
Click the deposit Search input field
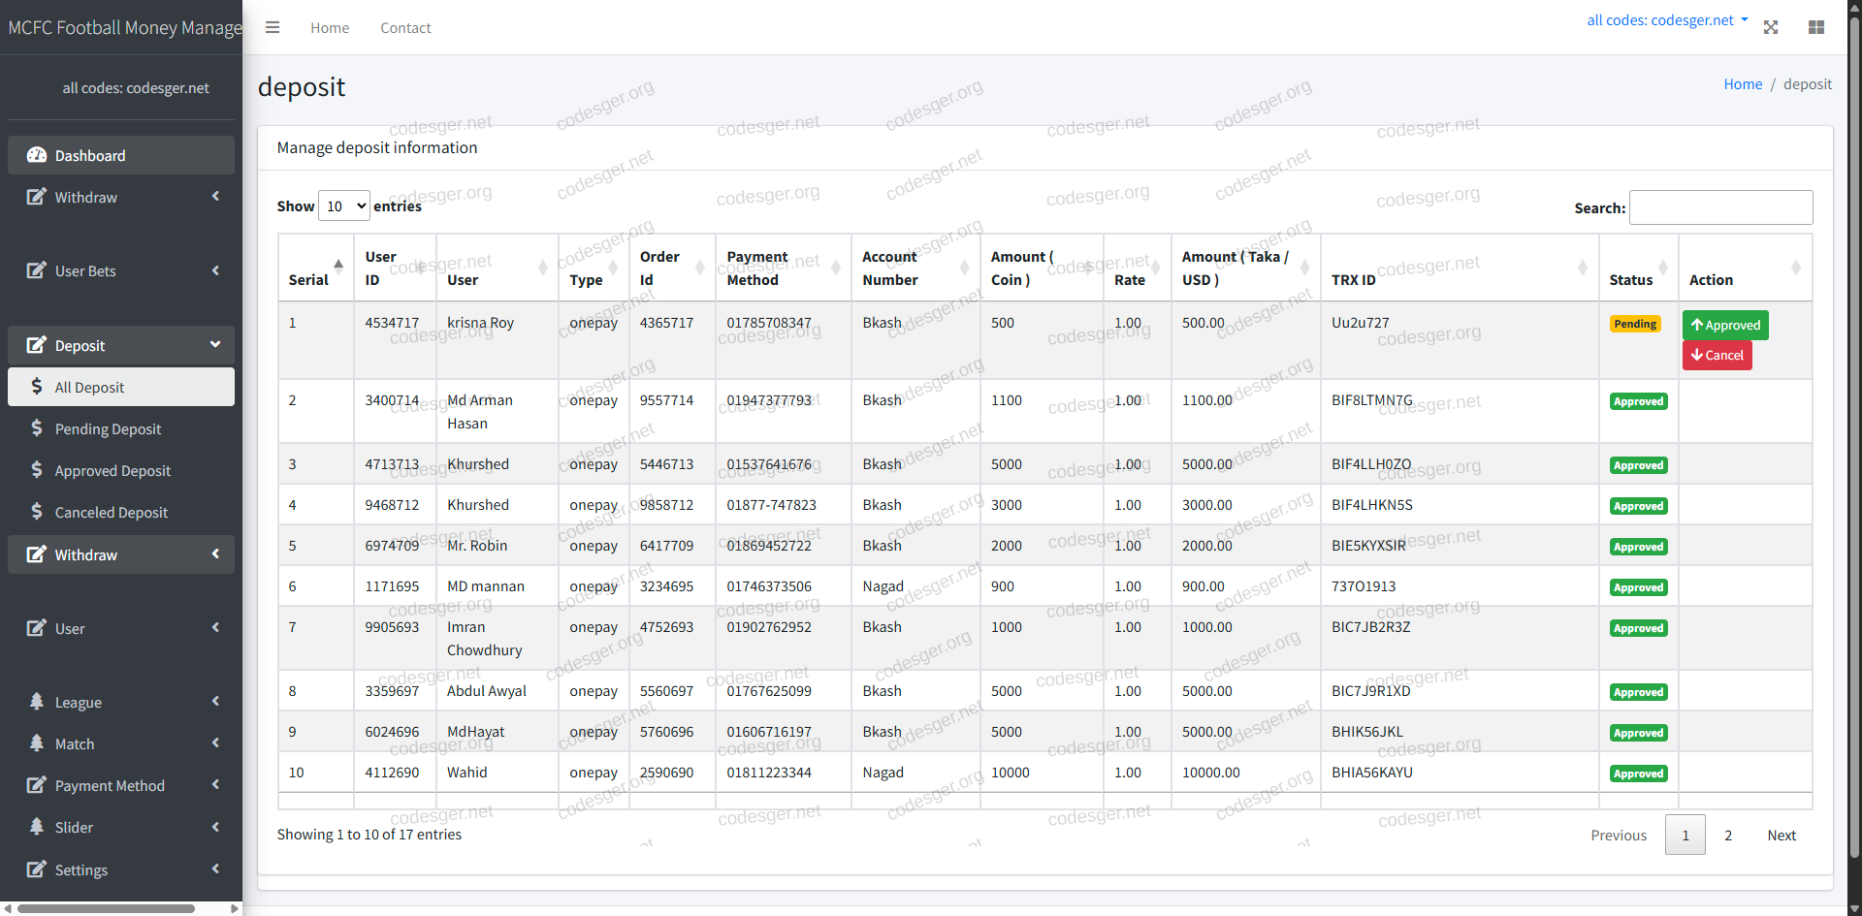click(x=1720, y=207)
